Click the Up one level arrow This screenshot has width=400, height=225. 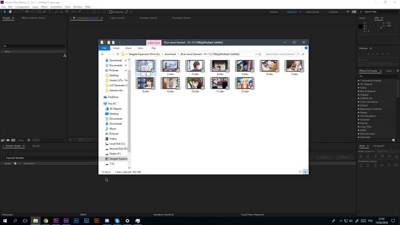[x=117, y=54]
